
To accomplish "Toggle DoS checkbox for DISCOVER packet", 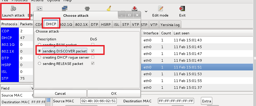I will point(93,51).
